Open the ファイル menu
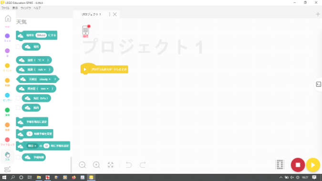This screenshot has width=322, height=181. tap(5, 8)
